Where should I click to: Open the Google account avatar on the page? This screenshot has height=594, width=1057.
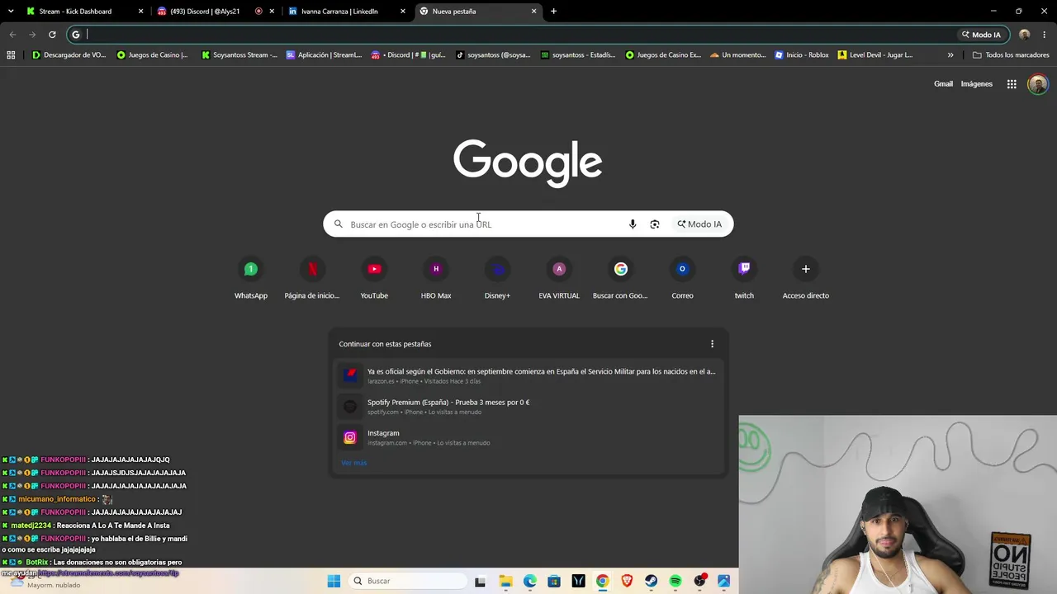[x=1038, y=84]
